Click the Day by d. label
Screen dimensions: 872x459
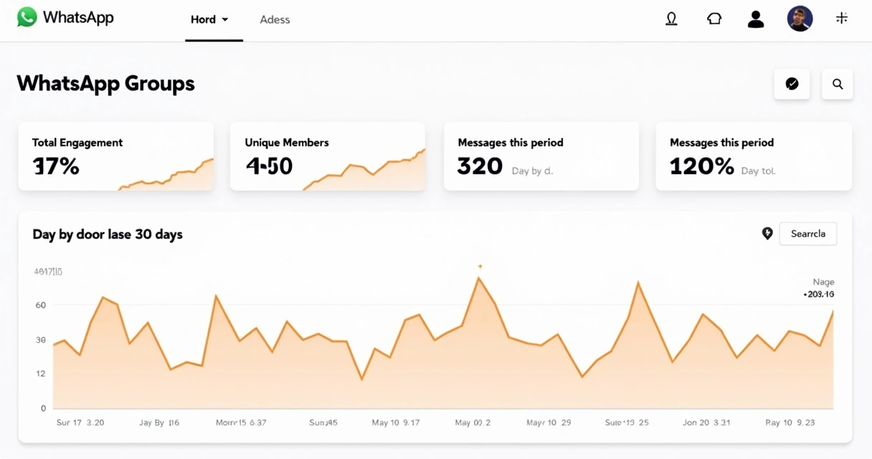tap(532, 171)
